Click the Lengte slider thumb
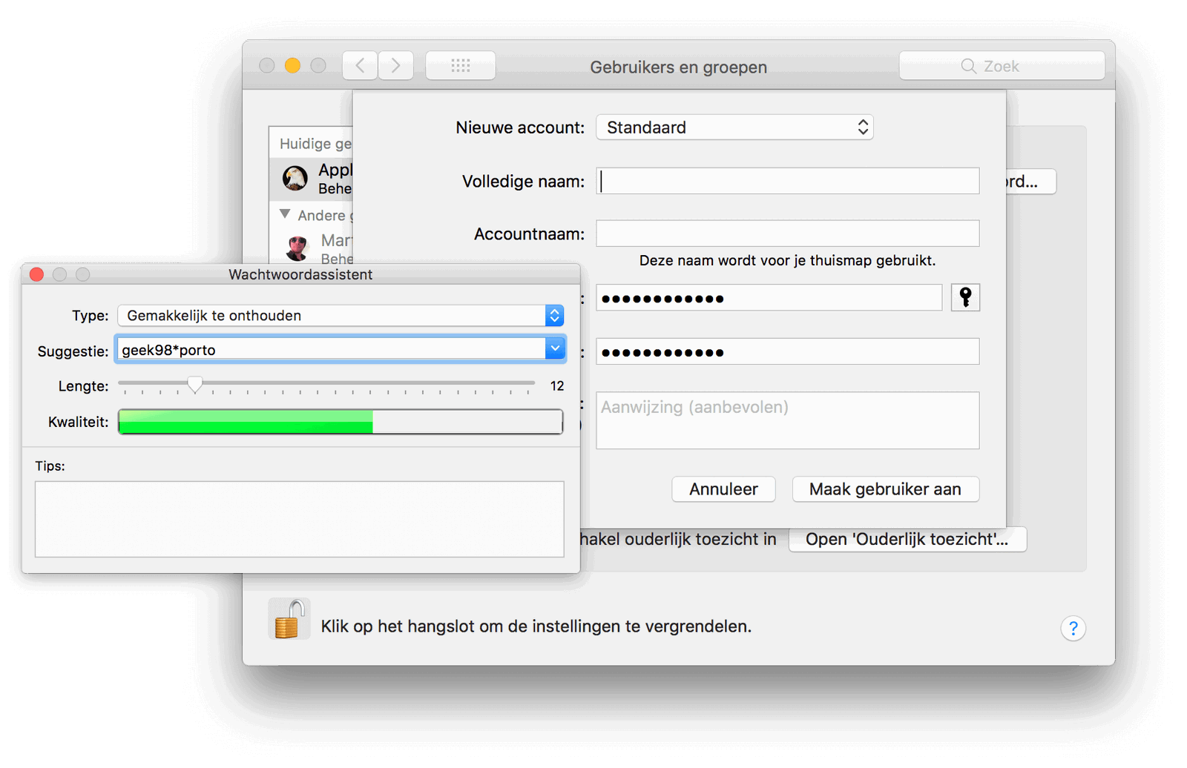1187x768 pixels. 195,384
